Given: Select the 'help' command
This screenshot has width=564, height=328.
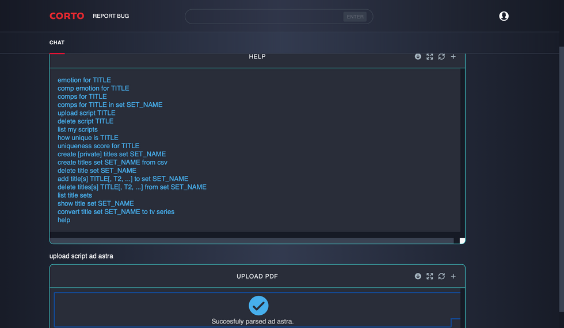Looking at the screenshot, I should 64,220.
